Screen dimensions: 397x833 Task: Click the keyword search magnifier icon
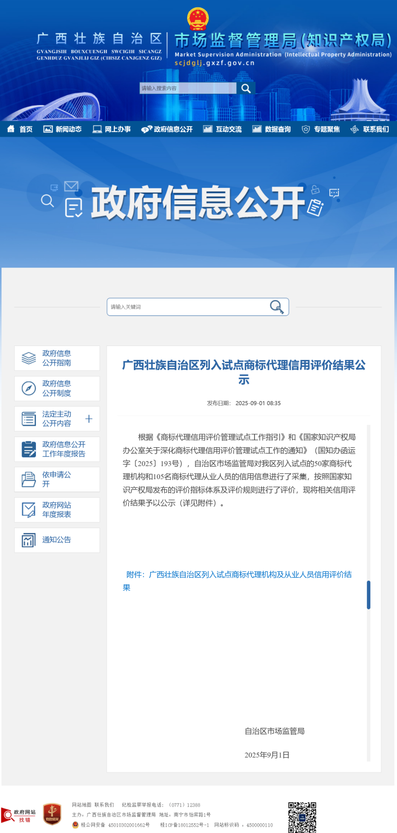tap(276, 307)
